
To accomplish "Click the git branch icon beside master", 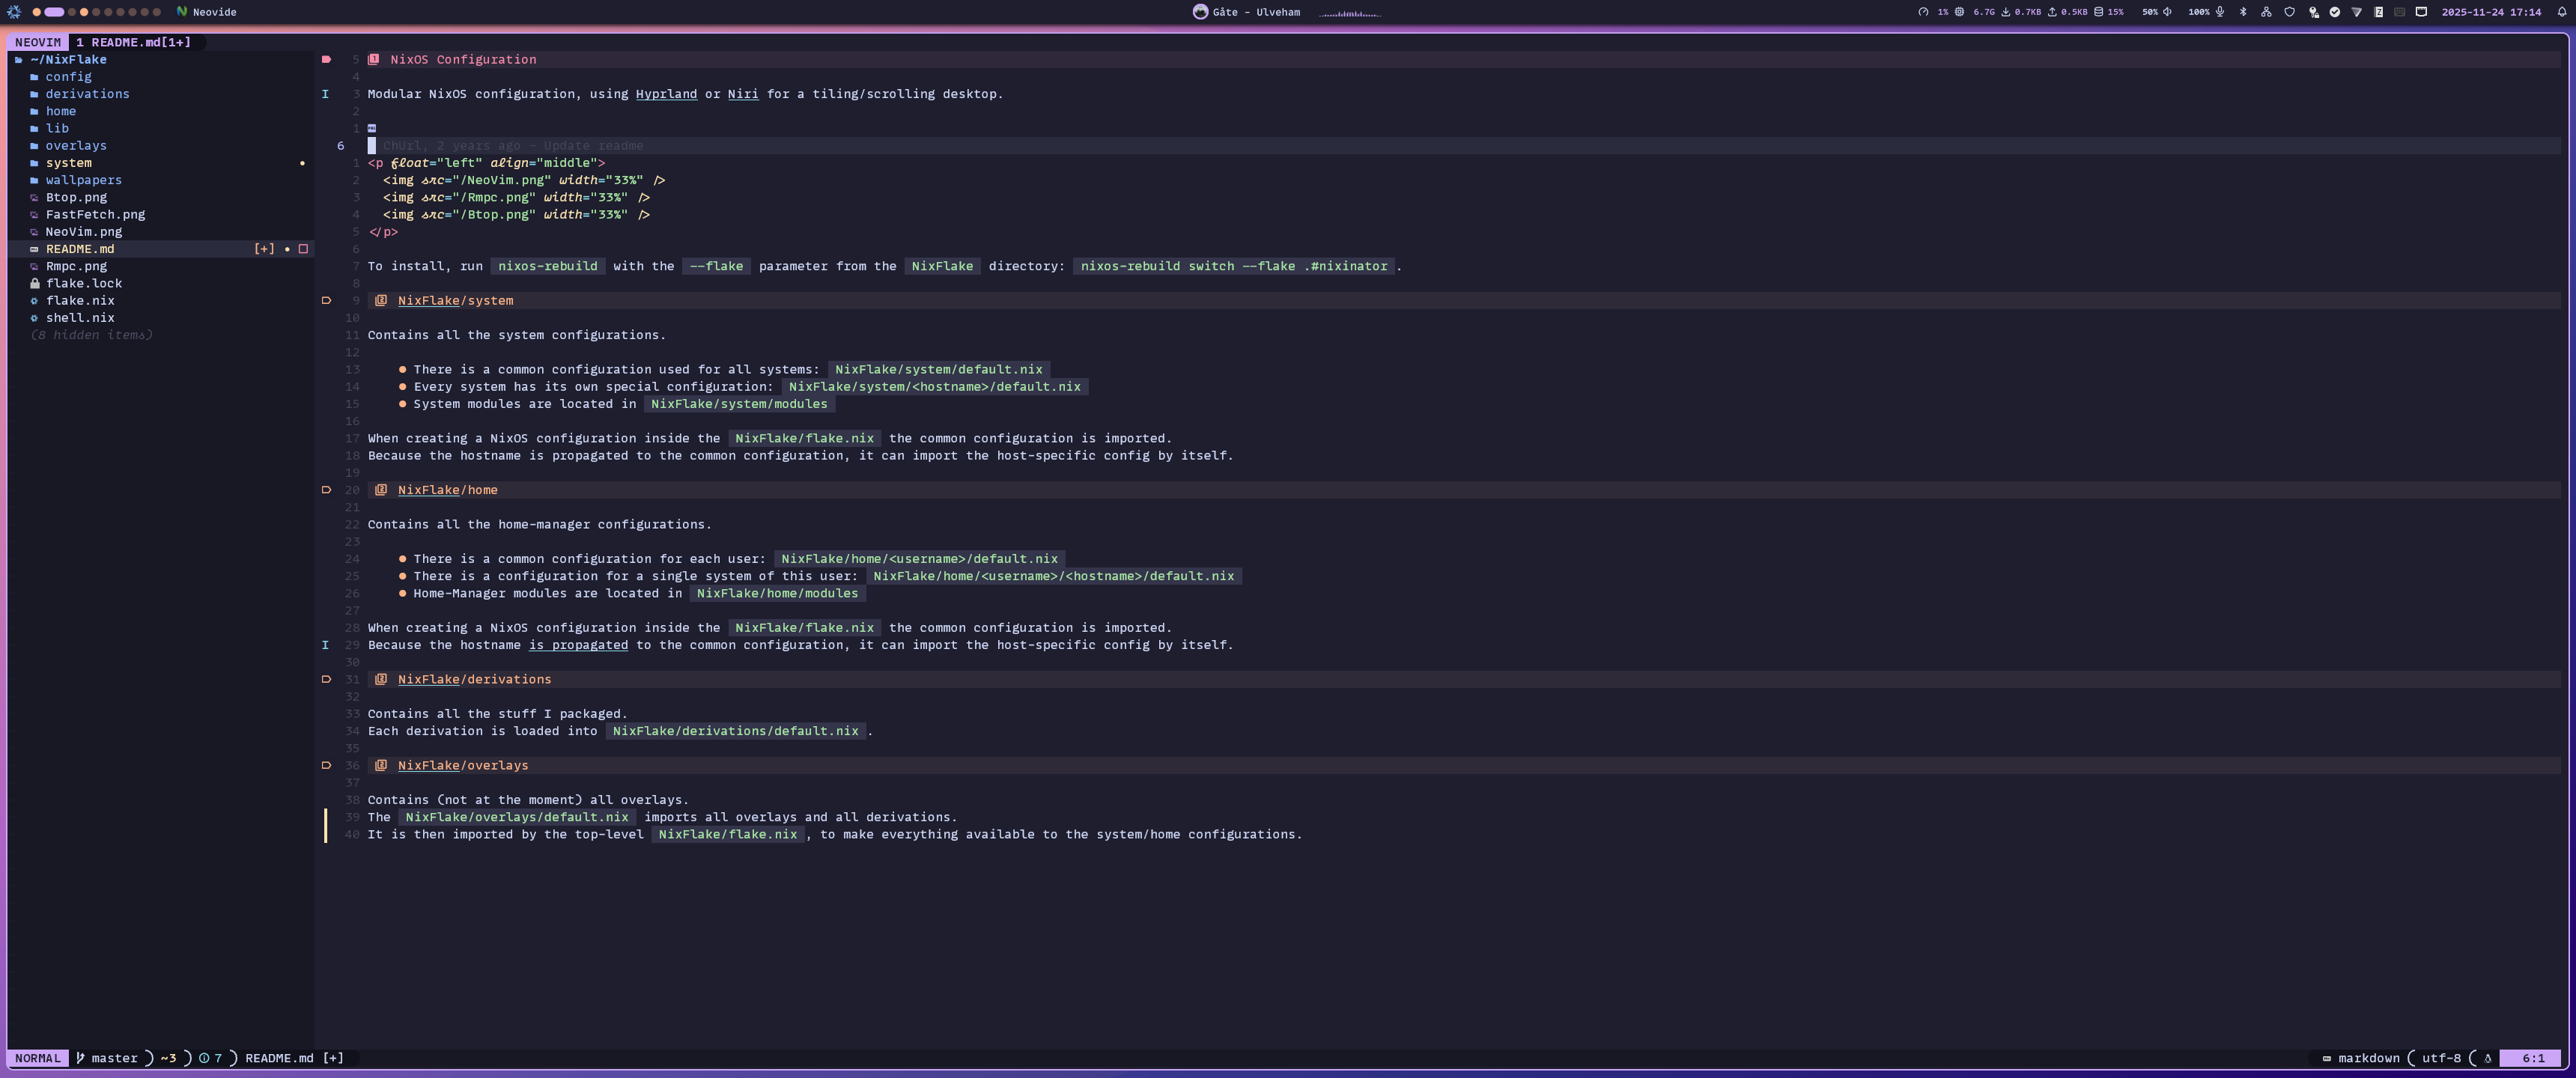I will pyautogui.click(x=81, y=1058).
